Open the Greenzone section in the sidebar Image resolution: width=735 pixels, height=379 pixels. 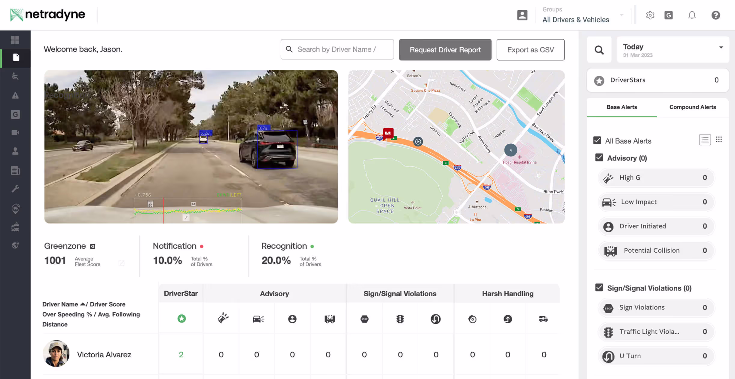pyautogui.click(x=15, y=114)
